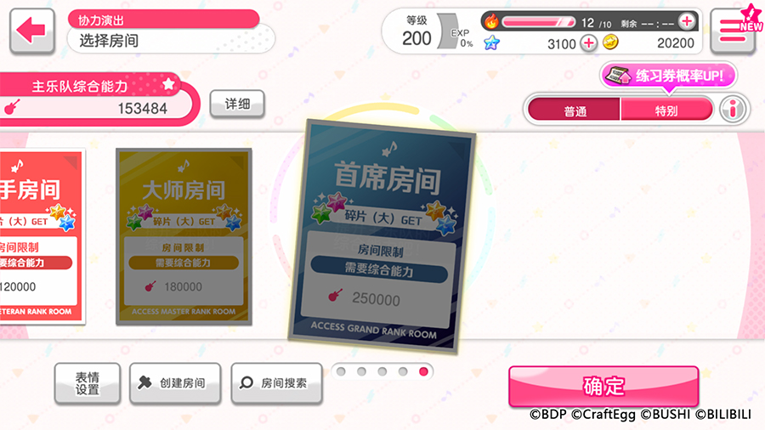
Task: Tap the 练习券概率UP! ticket banner
Action: tap(668, 76)
